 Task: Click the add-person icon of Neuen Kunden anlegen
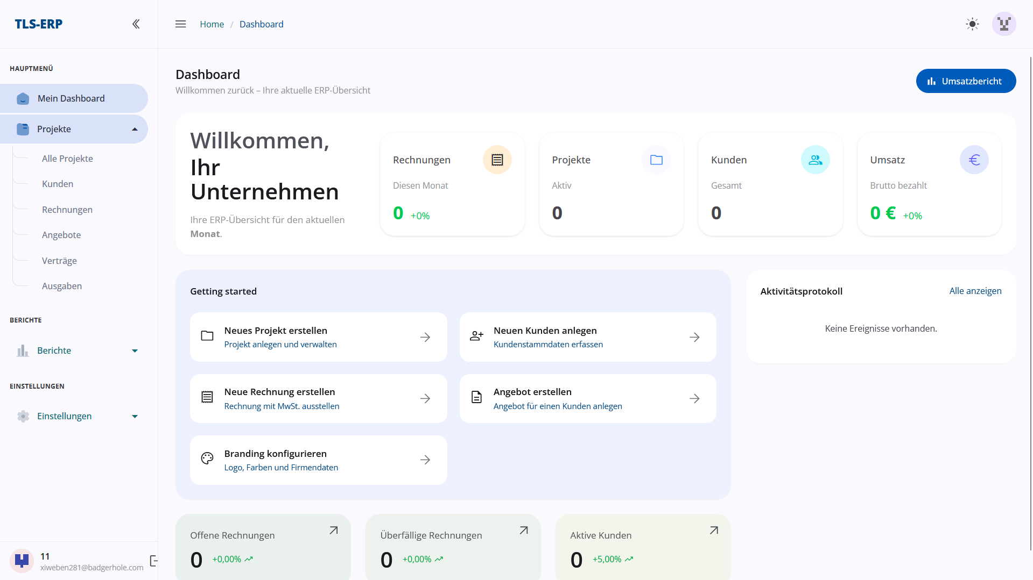(x=476, y=336)
